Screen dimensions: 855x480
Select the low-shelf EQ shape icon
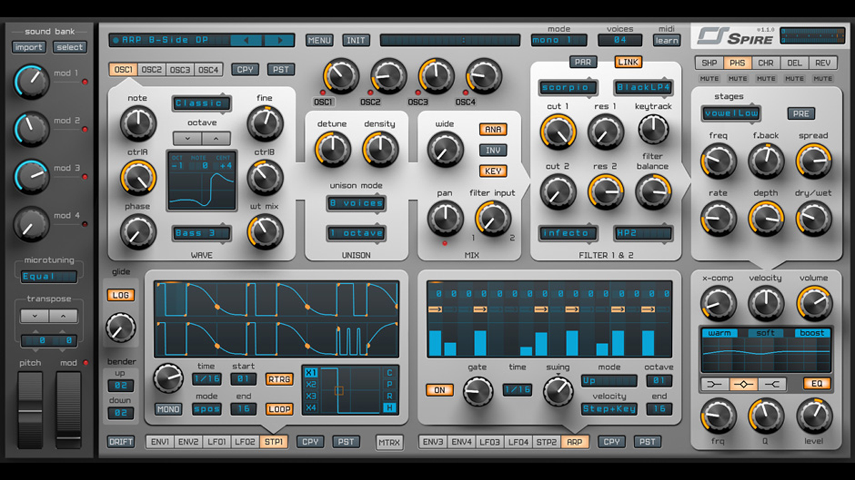tap(714, 384)
